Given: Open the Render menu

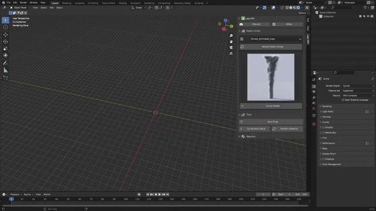Looking at the screenshot, I should click(x=23, y=2).
